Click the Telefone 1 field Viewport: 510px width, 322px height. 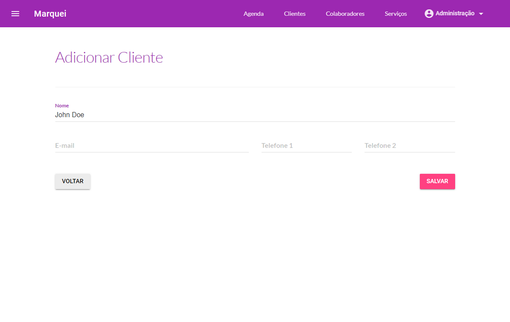click(306, 146)
